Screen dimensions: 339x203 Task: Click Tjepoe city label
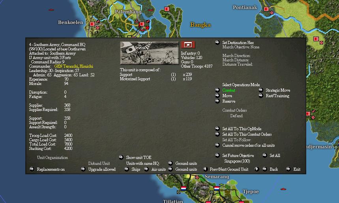tap(251, 192)
